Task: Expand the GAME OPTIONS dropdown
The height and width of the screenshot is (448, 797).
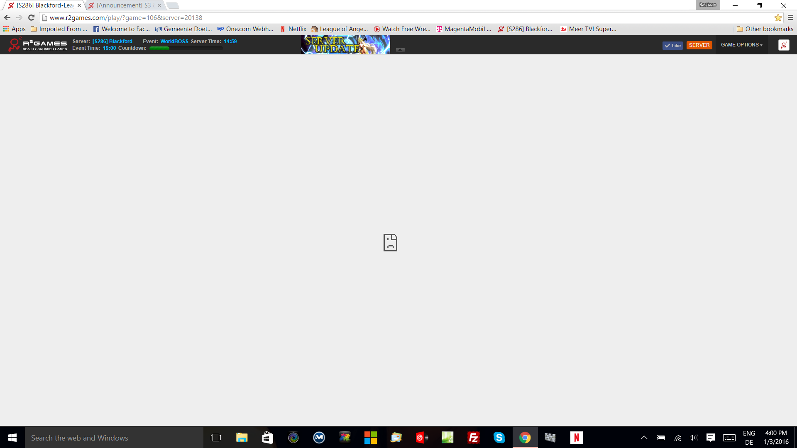Action: pos(741,45)
